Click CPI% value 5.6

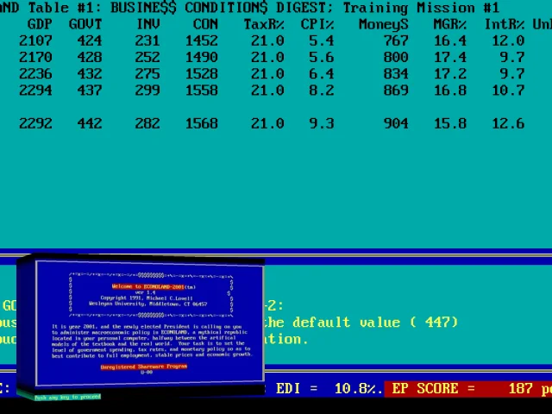[322, 58]
